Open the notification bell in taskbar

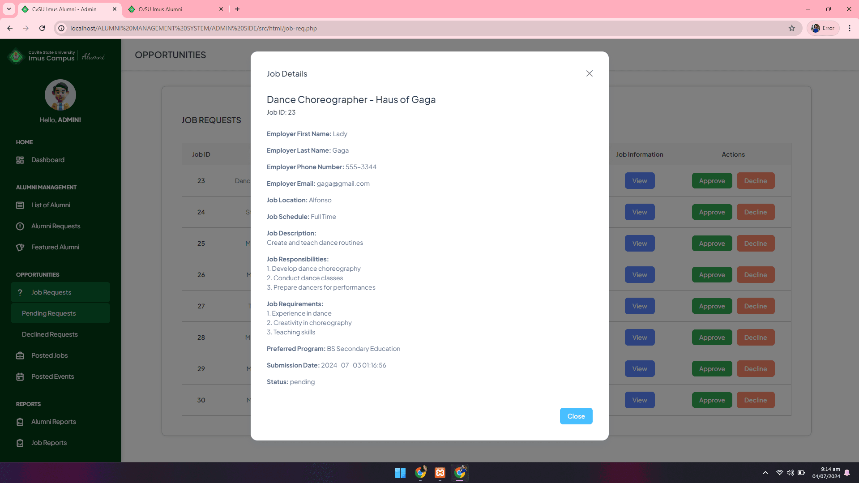click(x=846, y=473)
